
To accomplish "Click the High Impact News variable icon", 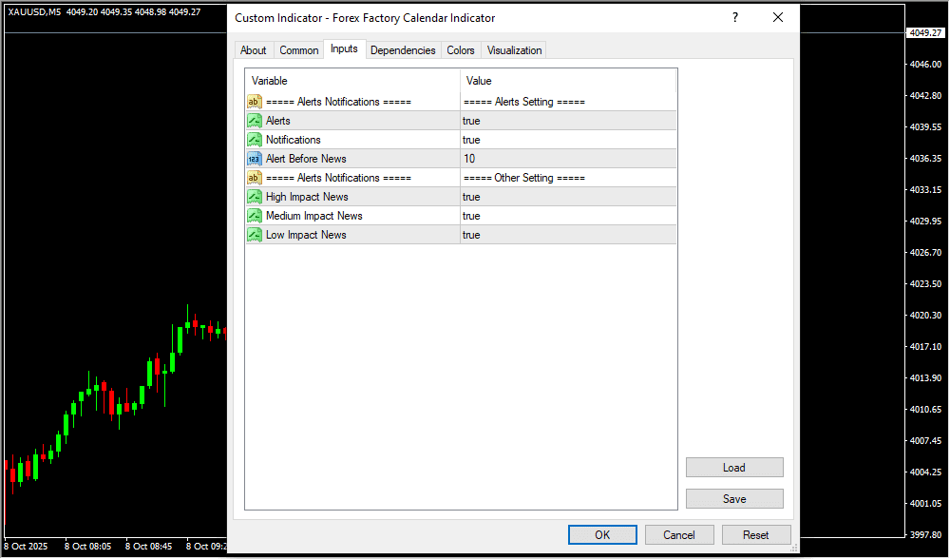I will [x=254, y=197].
